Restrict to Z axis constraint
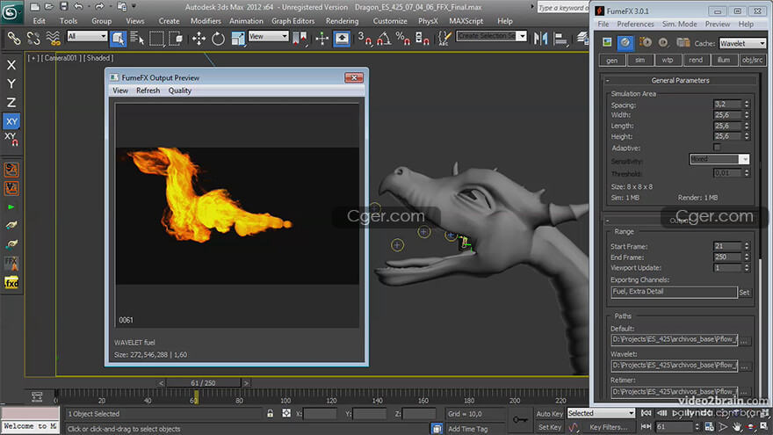This screenshot has width=773, height=435. (x=11, y=102)
